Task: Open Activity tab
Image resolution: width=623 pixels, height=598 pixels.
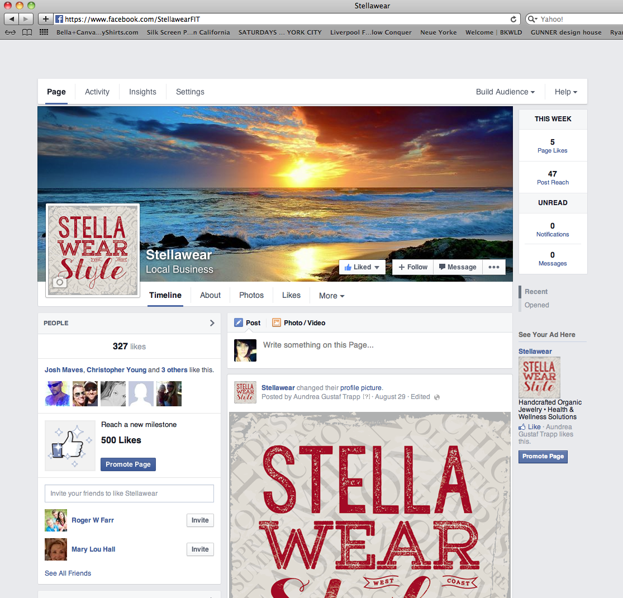Action: click(x=97, y=92)
